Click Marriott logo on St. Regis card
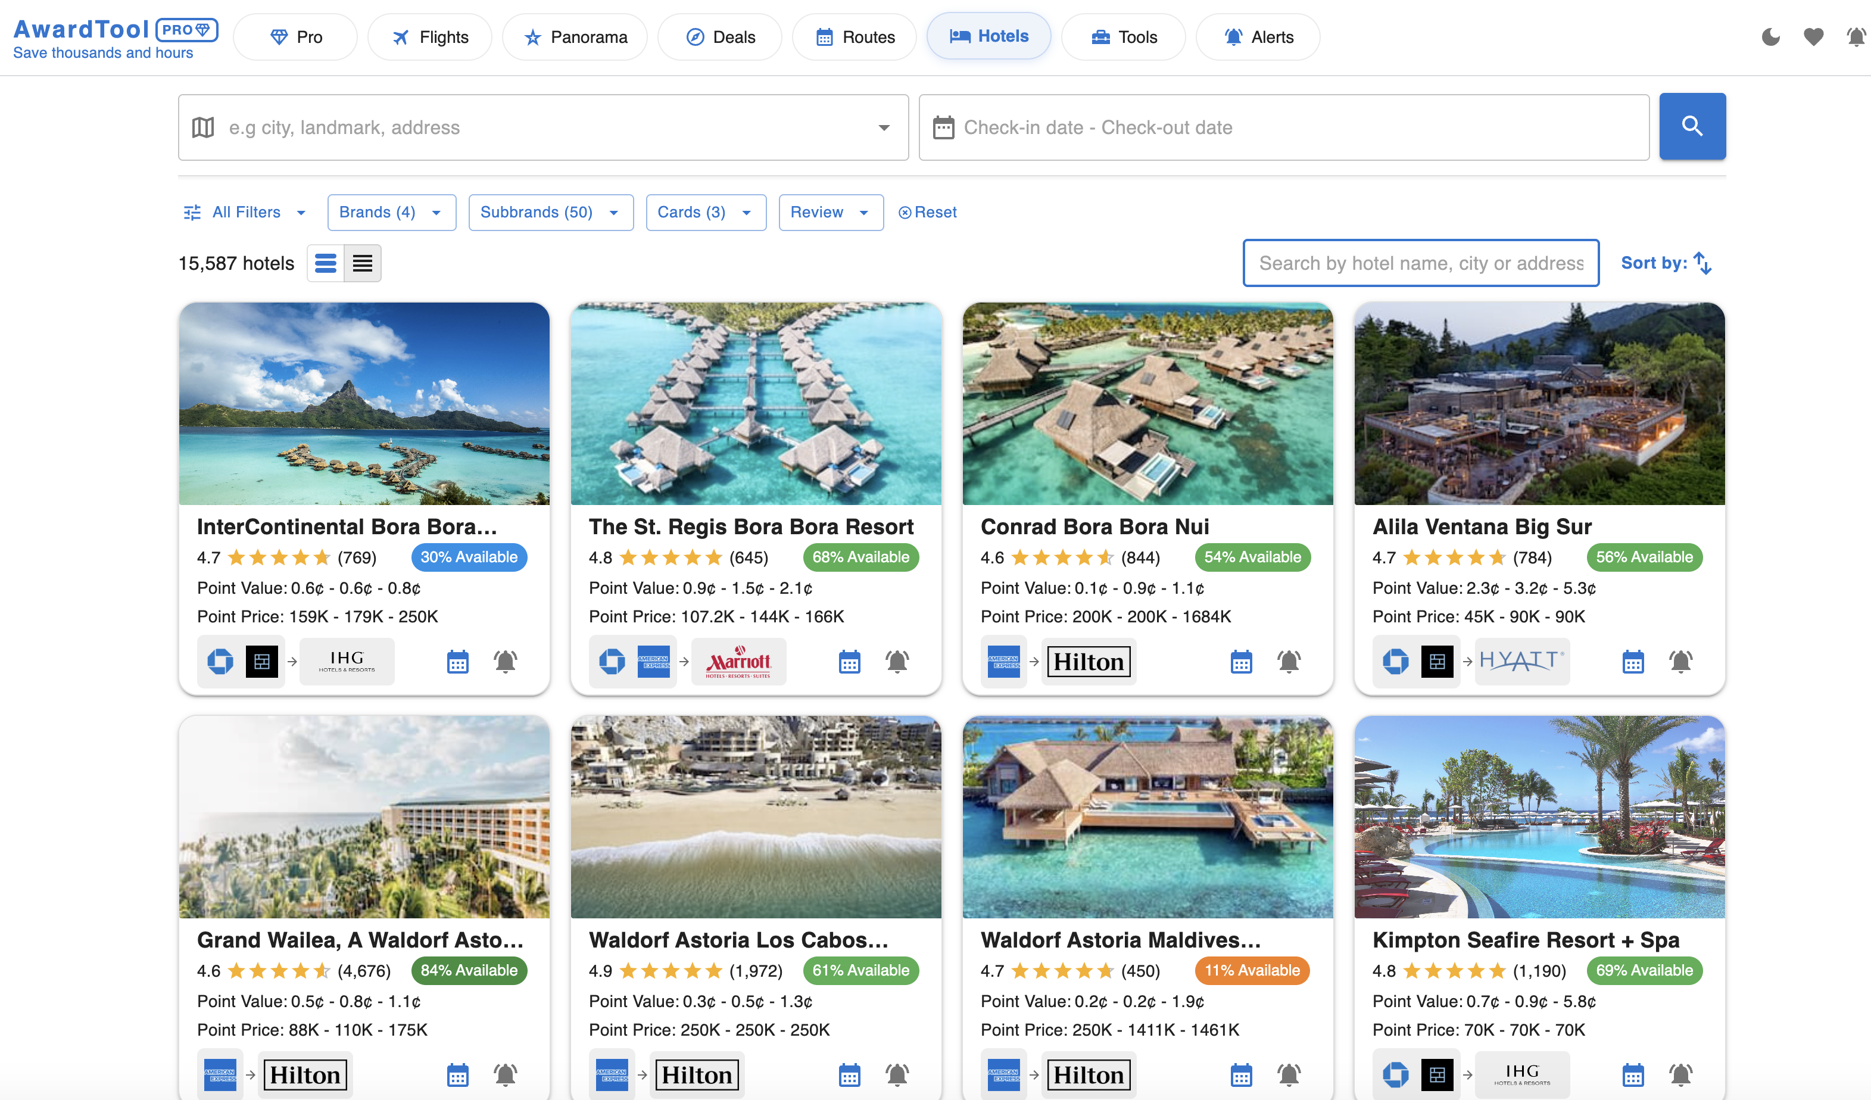This screenshot has width=1871, height=1100. (x=739, y=661)
